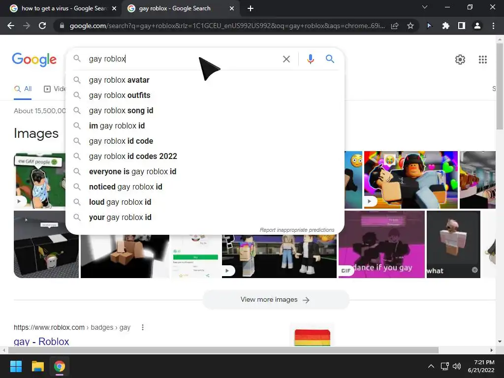Image resolution: width=504 pixels, height=378 pixels.
Task: Open the tab search dropdown
Action: point(425,7)
